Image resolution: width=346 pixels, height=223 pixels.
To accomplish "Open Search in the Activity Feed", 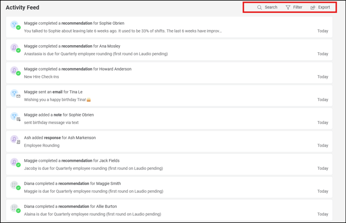I will pyautogui.click(x=267, y=7).
